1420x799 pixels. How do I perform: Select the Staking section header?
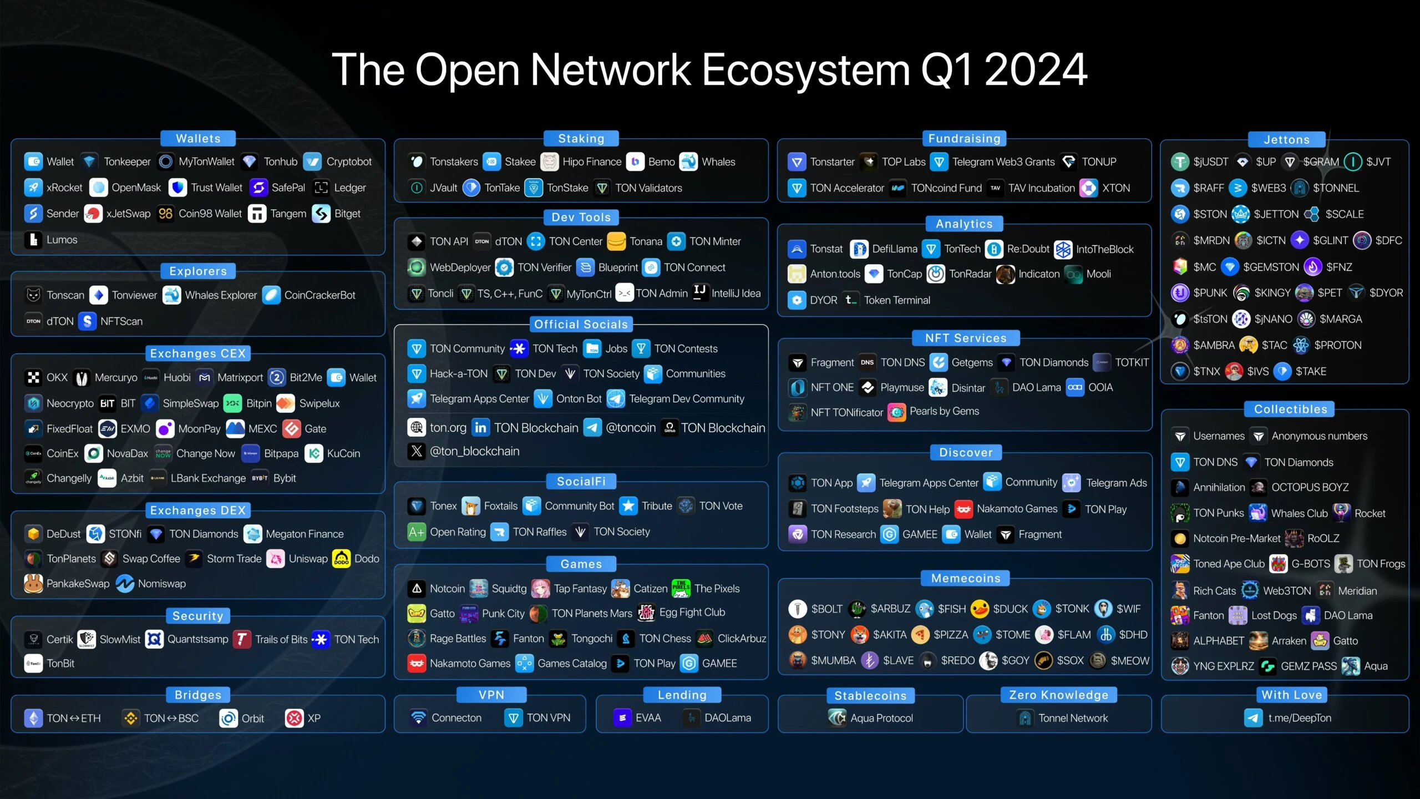[581, 138]
